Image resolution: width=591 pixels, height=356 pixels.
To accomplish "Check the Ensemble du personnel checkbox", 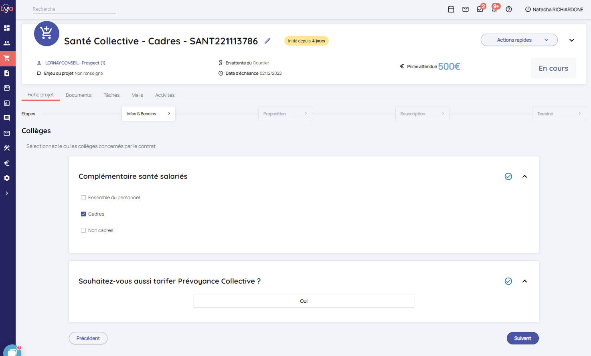I will pos(83,198).
